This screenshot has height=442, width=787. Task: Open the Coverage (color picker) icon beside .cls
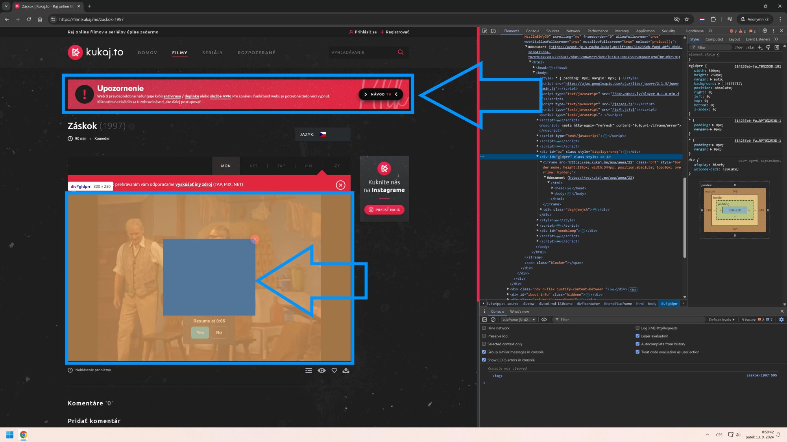[768, 47]
